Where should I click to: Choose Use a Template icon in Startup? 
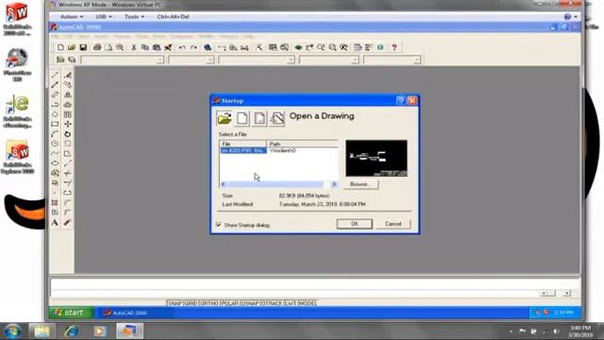pyautogui.click(x=260, y=118)
